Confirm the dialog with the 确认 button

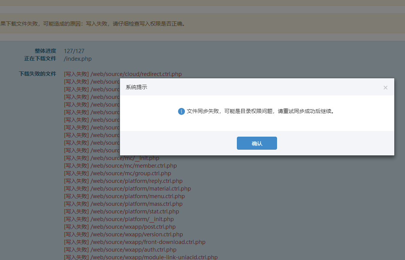pos(257,143)
